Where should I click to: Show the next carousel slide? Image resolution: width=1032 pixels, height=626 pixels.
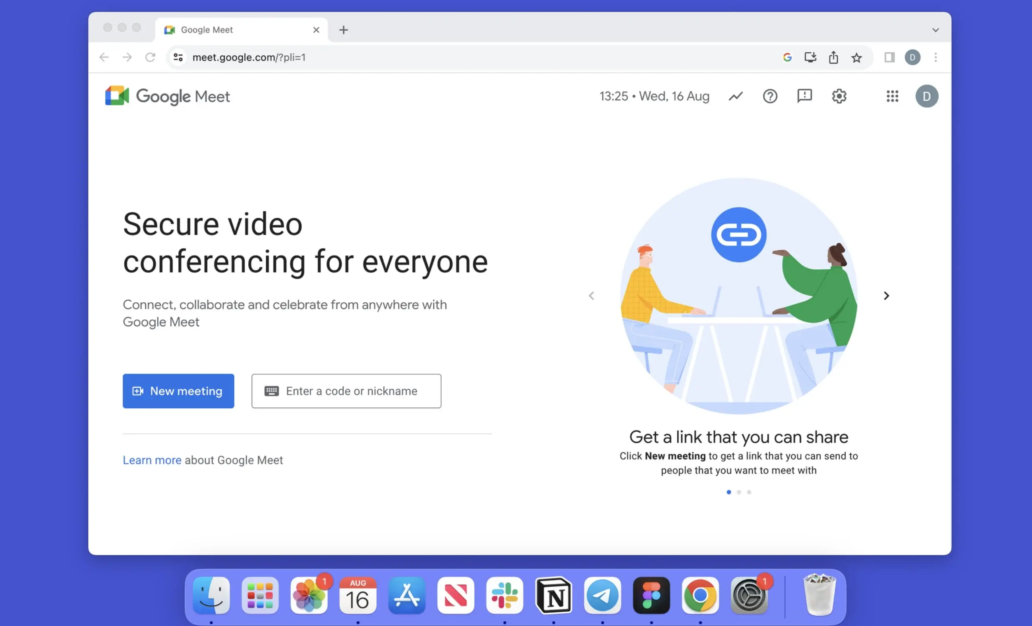[x=887, y=296]
